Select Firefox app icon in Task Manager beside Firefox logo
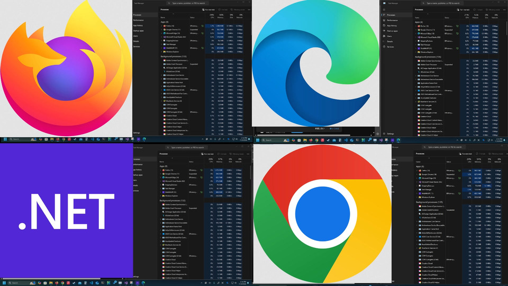 click(x=164, y=26)
